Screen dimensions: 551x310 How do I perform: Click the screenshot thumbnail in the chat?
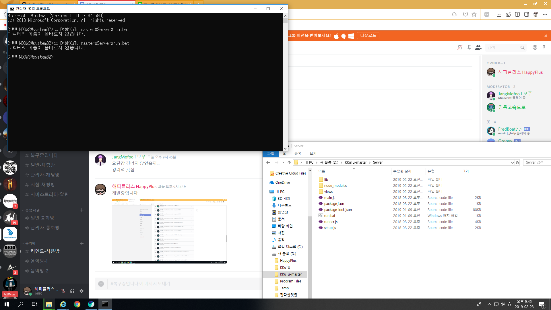tap(169, 231)
